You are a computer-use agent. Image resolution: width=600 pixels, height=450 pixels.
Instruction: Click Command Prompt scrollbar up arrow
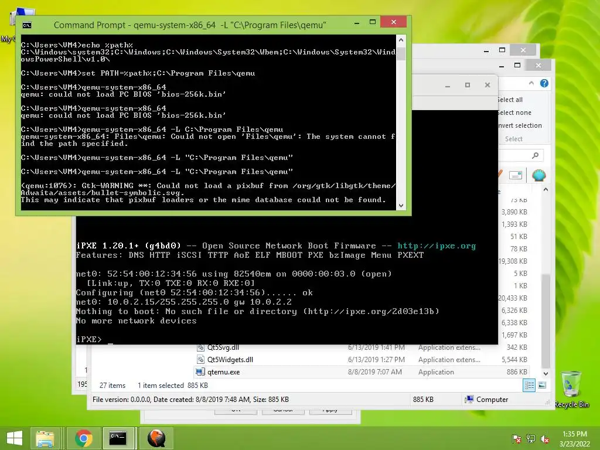[x=401, y=40]
